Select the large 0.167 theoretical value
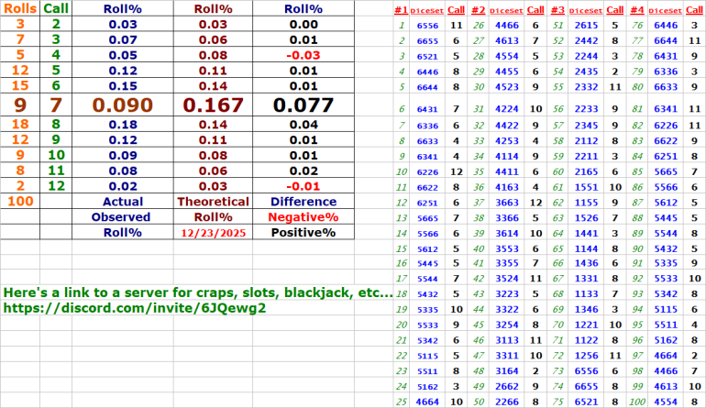Image resolution: width=706 pixels, height=408 pixels. click(213, 105)
